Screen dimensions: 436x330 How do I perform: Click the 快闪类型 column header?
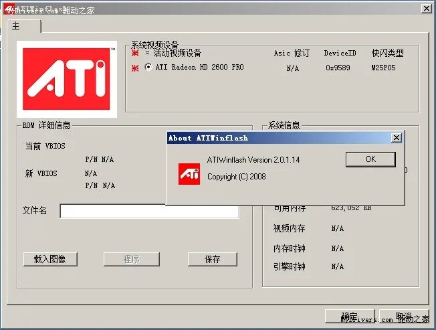click(387, 53)
